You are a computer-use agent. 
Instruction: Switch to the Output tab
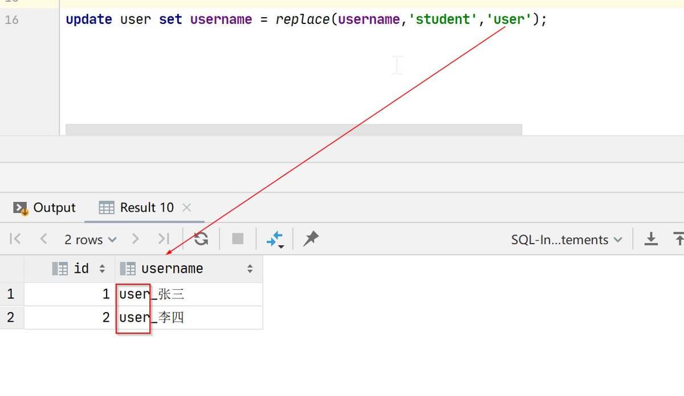[x=45, y=208]
